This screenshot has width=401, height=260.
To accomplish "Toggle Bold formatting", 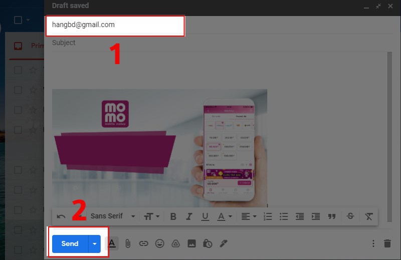I will pyautogui.click(x=173, y=216).
